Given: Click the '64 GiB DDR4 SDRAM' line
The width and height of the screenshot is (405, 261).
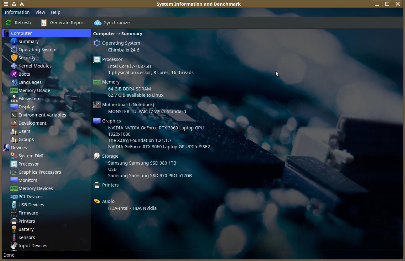Looking at the screenshot, I should click(x=129, y=89).
